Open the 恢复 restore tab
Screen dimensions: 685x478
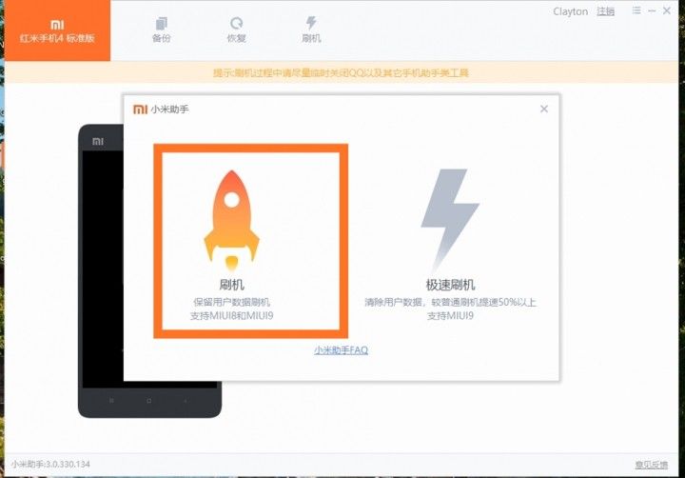point(236,30)
